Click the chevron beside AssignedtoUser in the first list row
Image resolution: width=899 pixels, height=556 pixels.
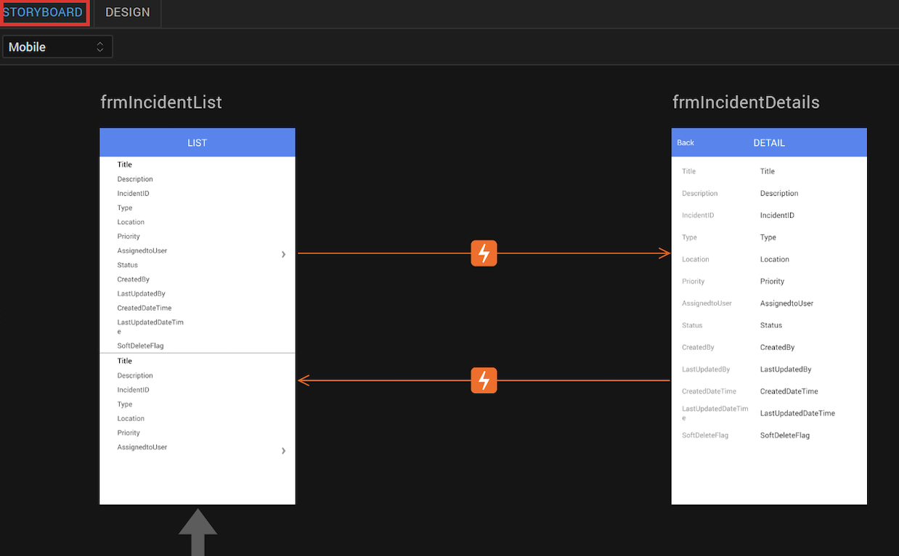283,254
